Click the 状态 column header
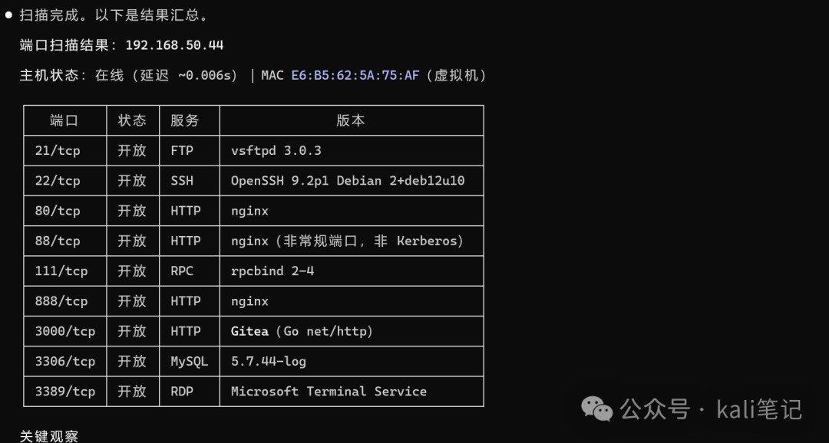Viewport: 829px width, 443px height. [132, 120]
